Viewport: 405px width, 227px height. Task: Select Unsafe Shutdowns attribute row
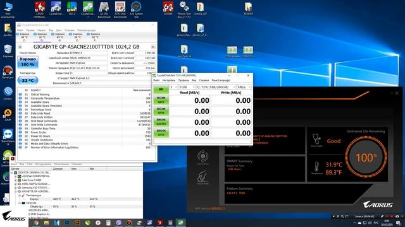click(85, 140)
